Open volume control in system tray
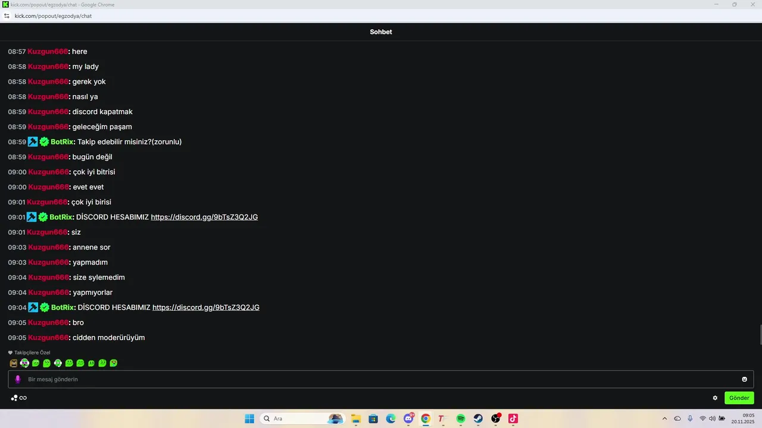The width and height of the screenshot is (762, 428). (x=713, y=418)
